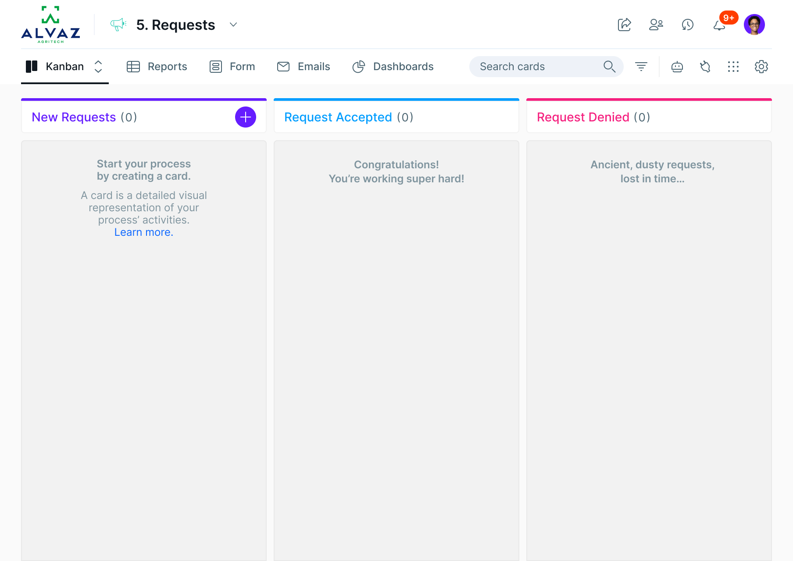This screenshot has height=561, width=793.
Task: Switch to the Form tab
Action: [232, 67]
